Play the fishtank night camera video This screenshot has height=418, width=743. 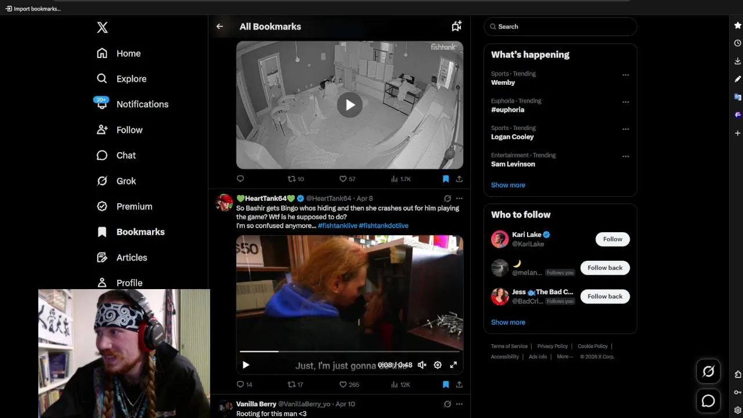pyautogui.click(x=349, y=105)
